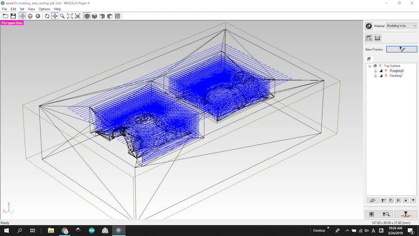
Task: Select the Rotate view tool
Action: 47,16
